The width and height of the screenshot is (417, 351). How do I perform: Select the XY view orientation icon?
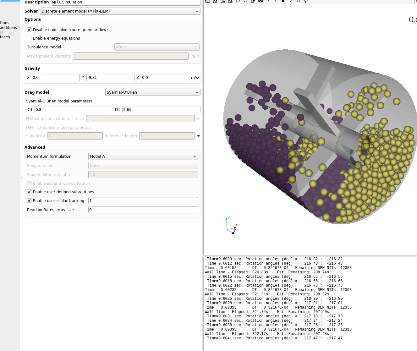(x=215, y=1)
